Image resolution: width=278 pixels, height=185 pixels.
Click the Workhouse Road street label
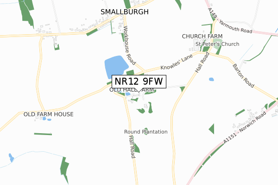click(129, 45)
